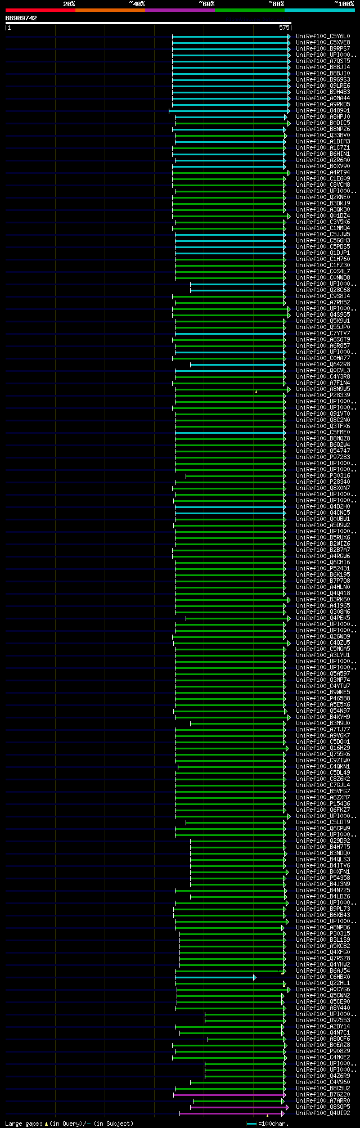Screen dimensions: 360x1128
Task: Open hit UniRef100_C4QZU5
Action: [323, 643]
